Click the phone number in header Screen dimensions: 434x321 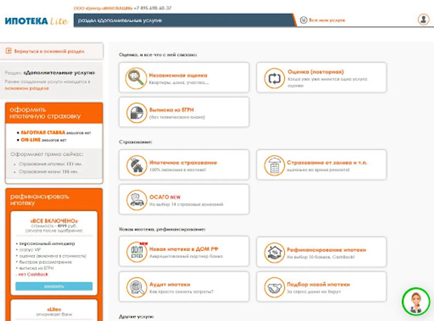pyautogui.click(x=152, y=8)
